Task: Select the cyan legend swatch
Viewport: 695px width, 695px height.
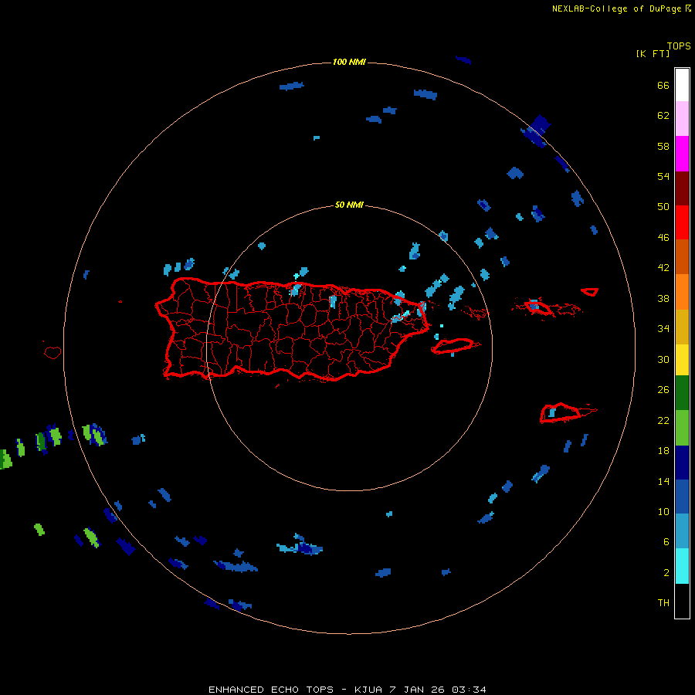Action: [x=682, y=565]
